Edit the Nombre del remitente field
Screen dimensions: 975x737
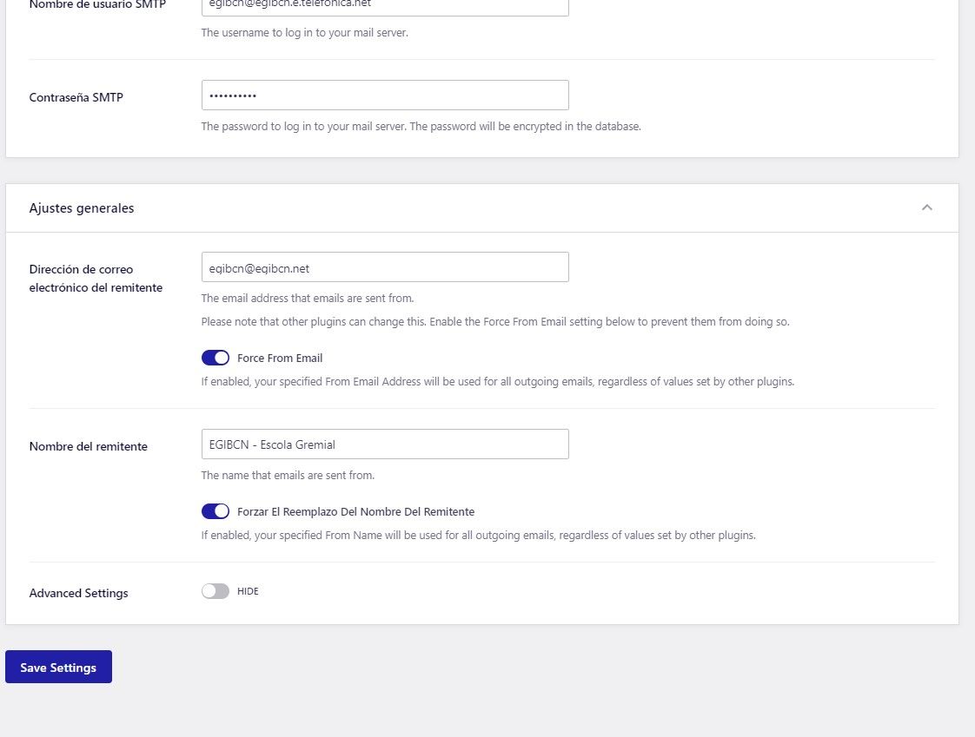(385, 444)
